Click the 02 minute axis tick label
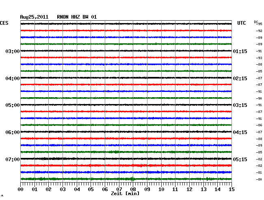Screen dimensions: 264x200 tap(48, 189)
